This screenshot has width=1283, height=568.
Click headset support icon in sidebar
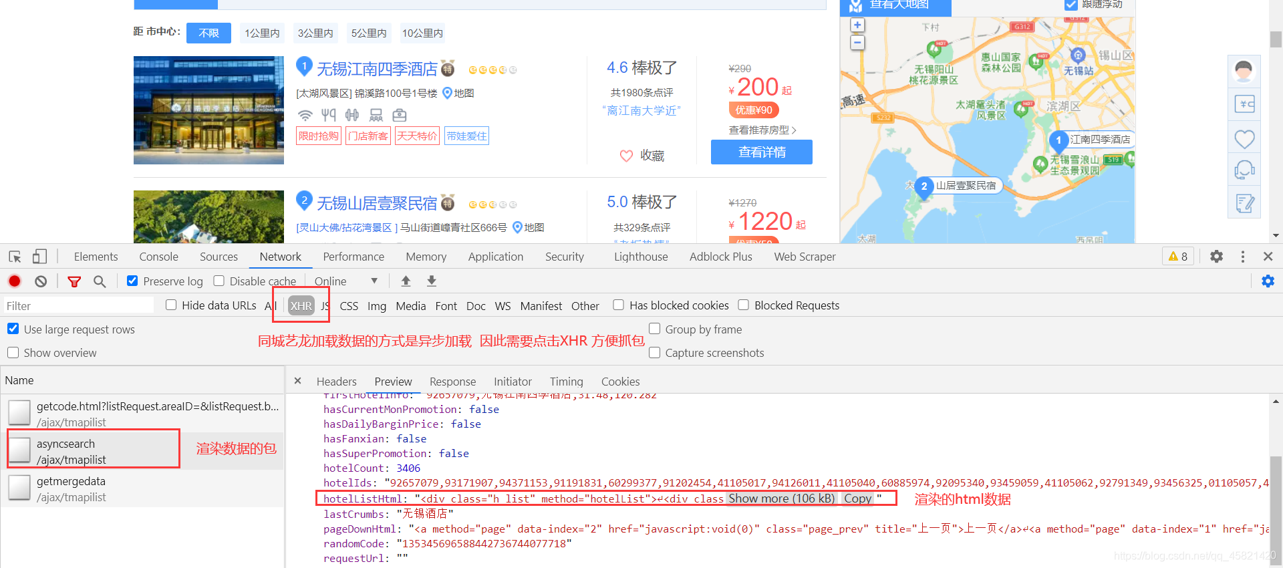click(x=1244, y=170)
